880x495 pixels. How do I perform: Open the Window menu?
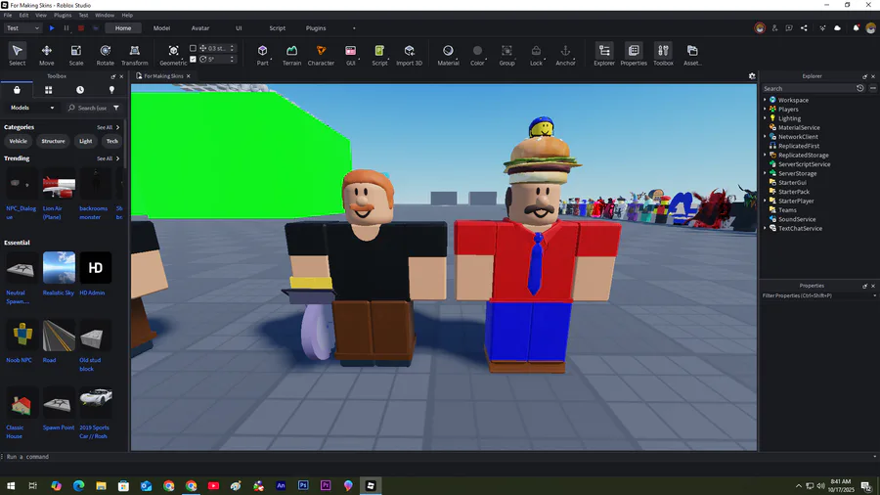coord(105,15)
